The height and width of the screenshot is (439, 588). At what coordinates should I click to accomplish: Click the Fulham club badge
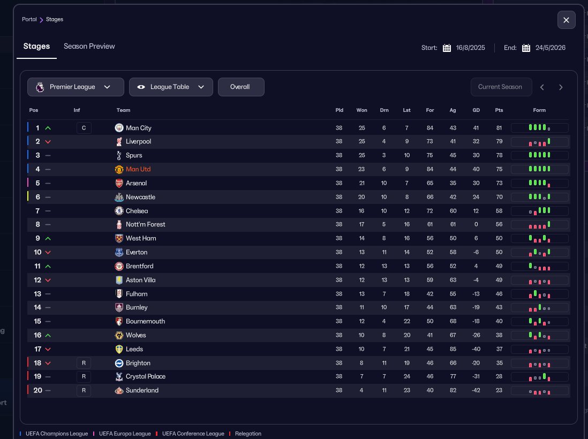point(119,293)
